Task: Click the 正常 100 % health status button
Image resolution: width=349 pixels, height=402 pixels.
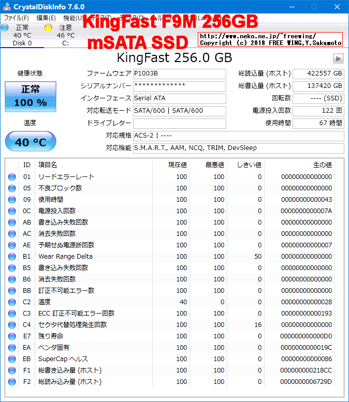Action: click(31, 97)
